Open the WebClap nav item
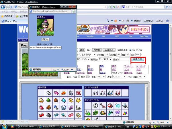 tap(144, 36)
